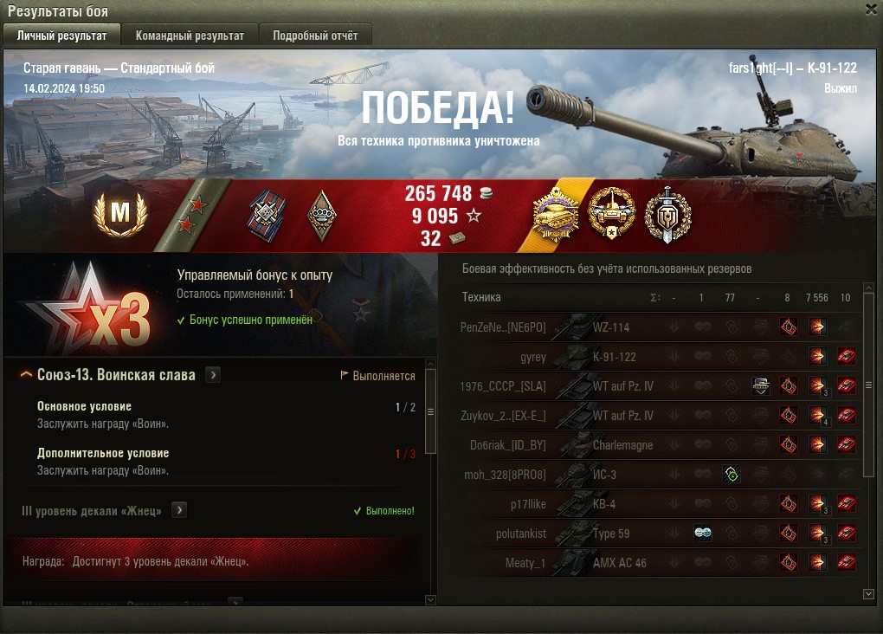Open details arrow next to Жнец decal
Screen dimensions: 883x634
coord(179,510)
